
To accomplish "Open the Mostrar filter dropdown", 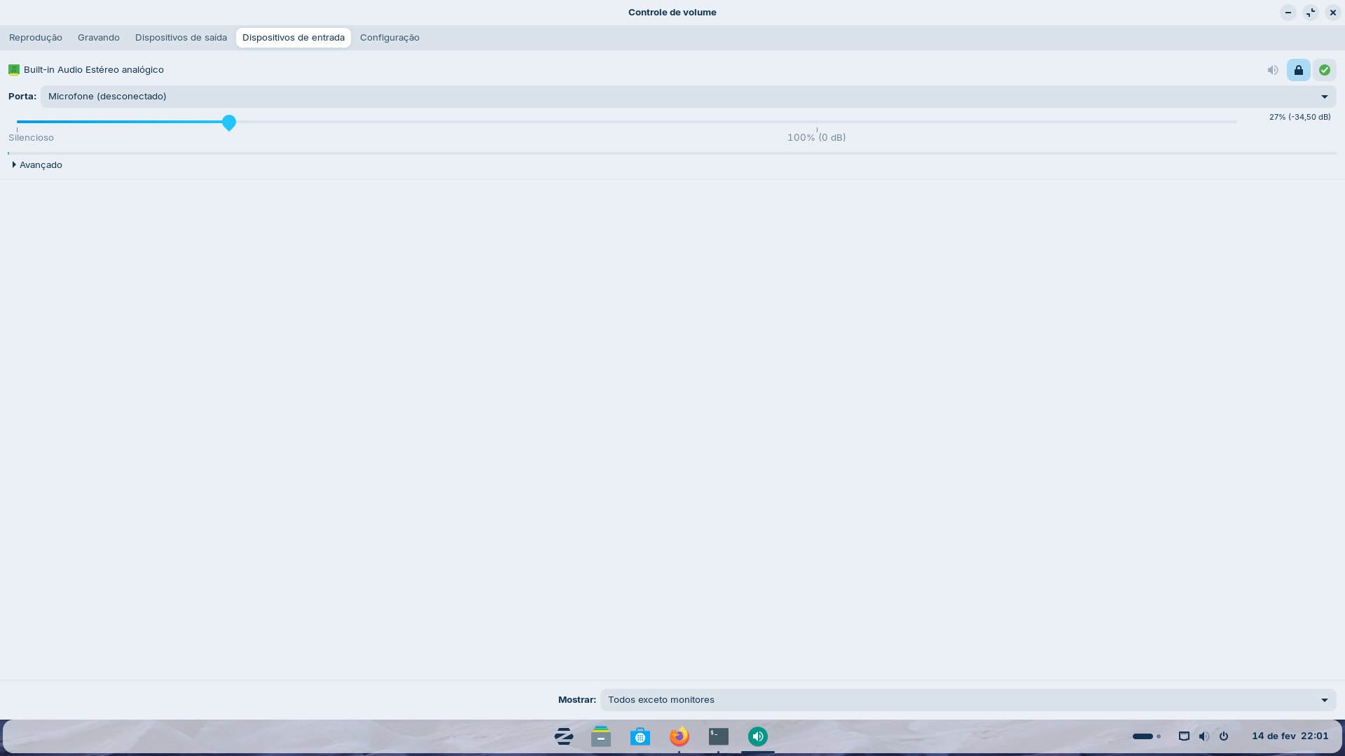I will tap(967, 700).
